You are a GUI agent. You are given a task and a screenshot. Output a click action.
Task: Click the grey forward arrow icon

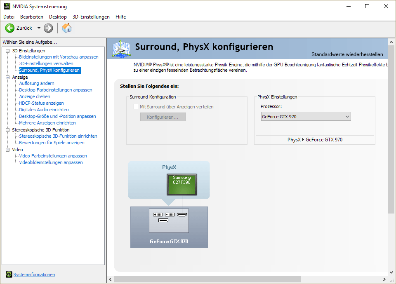click(48, 28)
